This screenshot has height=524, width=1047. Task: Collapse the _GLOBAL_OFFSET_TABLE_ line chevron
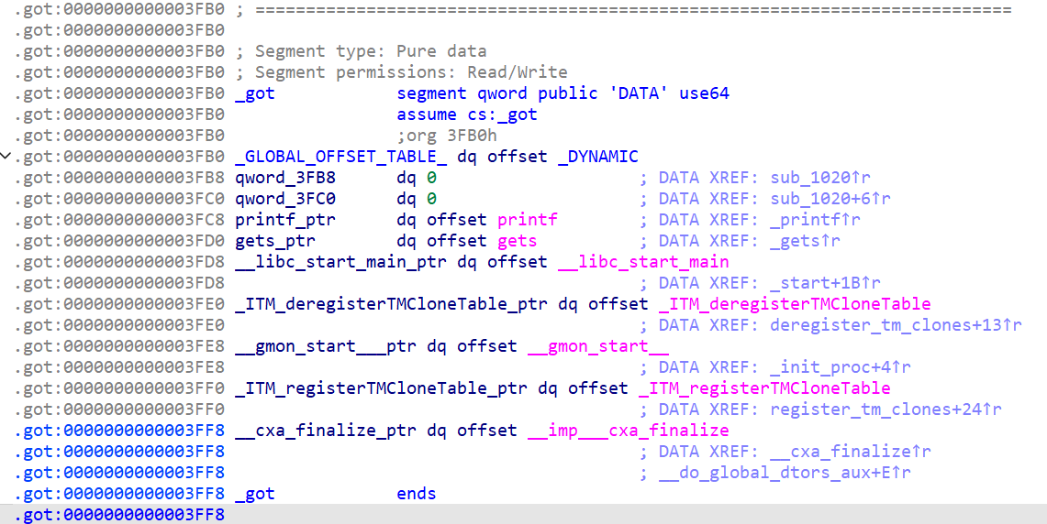pyautogui.click(x=6, y=157)
